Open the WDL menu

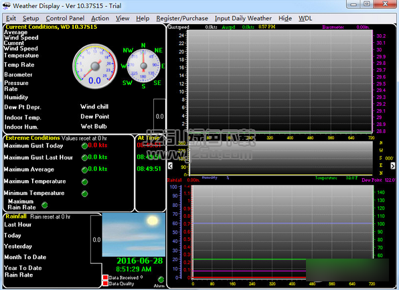click(x=305, y=18)
